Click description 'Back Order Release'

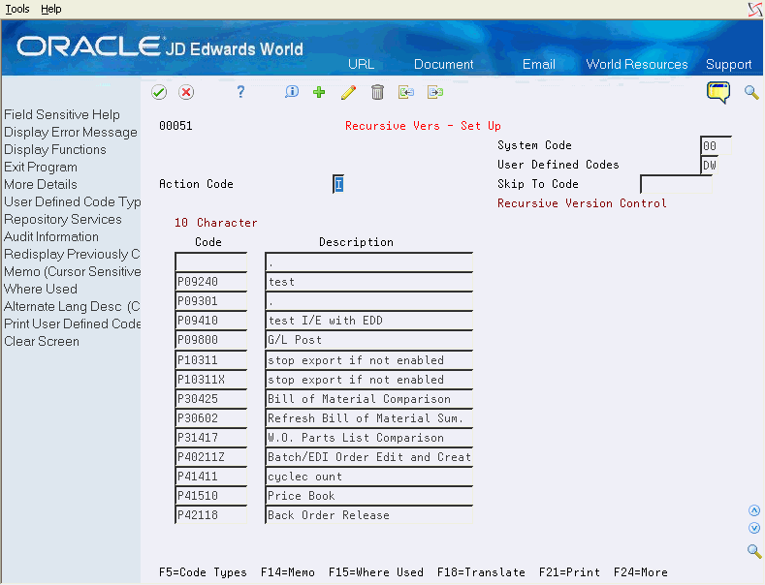click(x=368, y=515)
